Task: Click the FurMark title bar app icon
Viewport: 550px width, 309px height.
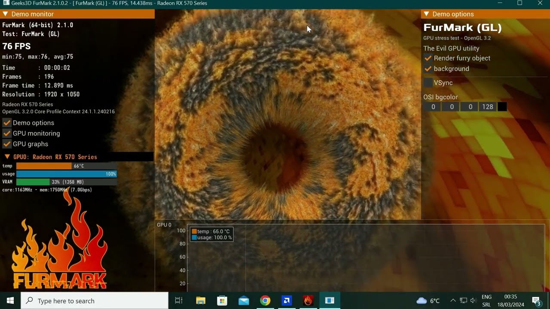Action: pyautogui.click(x=6, y=3)
